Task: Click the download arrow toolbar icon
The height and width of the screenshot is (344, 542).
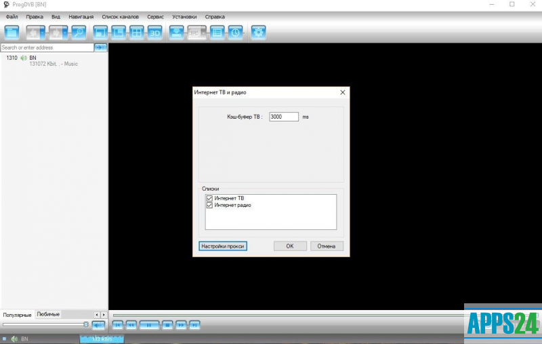Action: [x=176, y=32]
